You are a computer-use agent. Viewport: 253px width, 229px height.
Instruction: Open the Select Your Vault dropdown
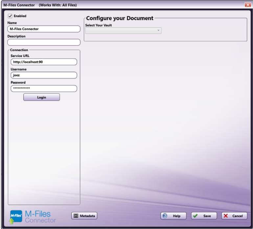click(x=123, y=30)
